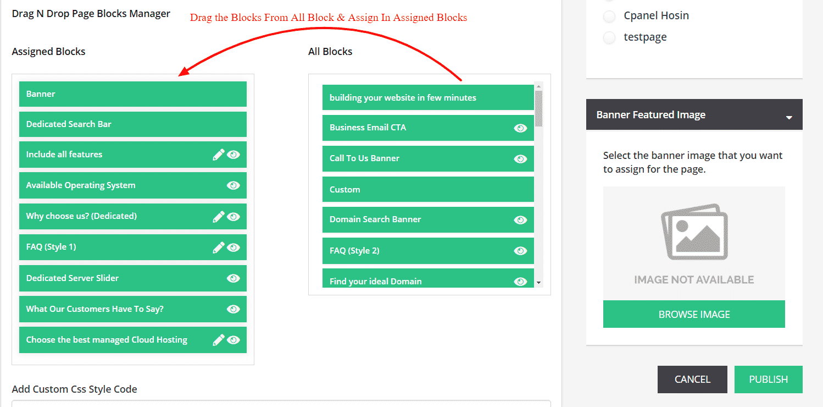The width and height of the screenshot is (823, 407).
Task: Collapse the Banner Featured Image panel arrow
Action: tap(789, 117)
